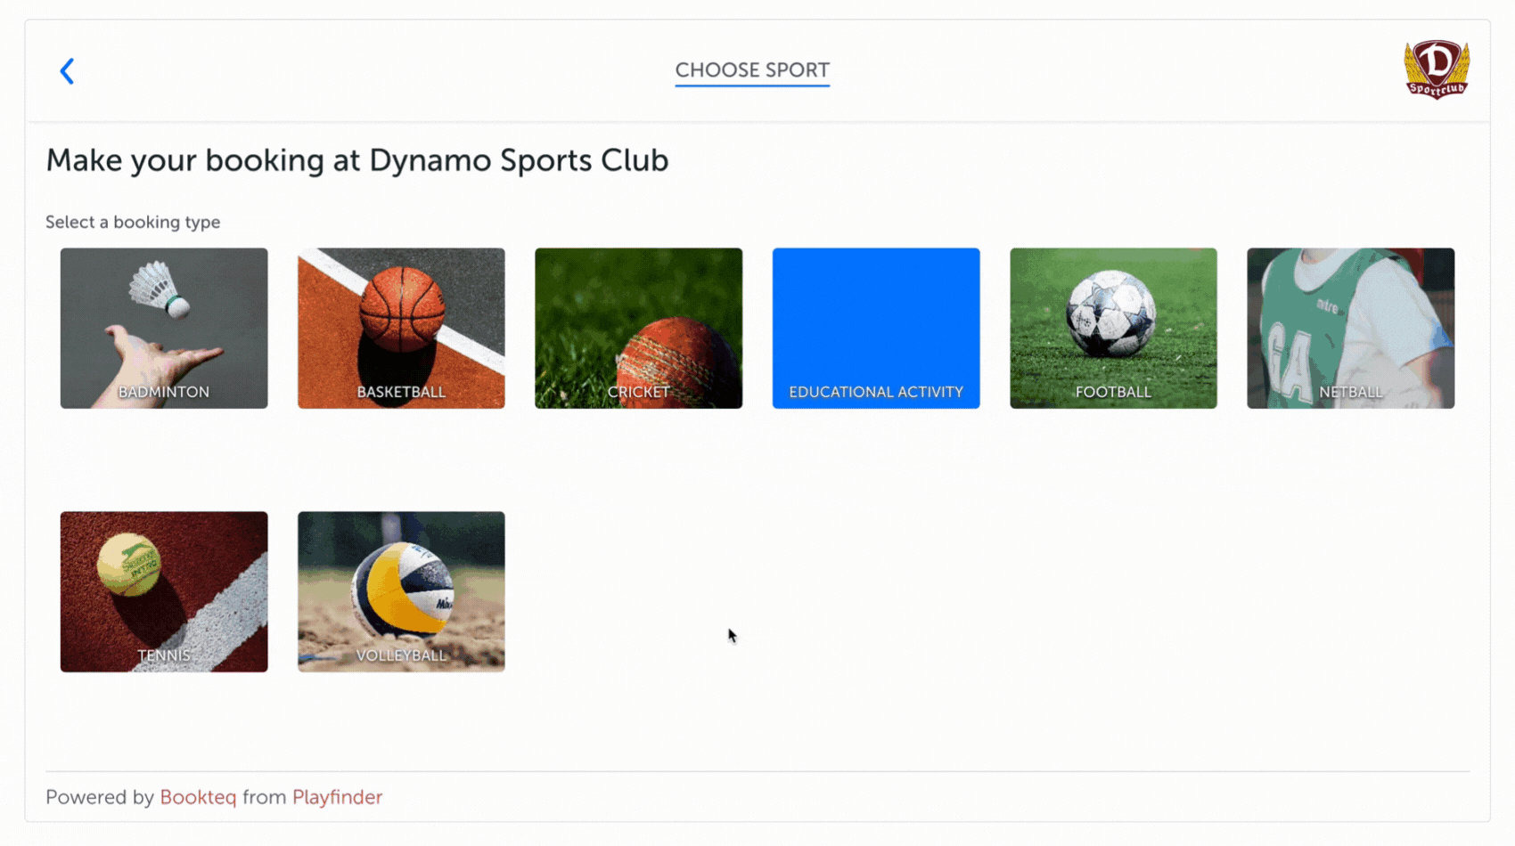The image size is (1515, 846).
Task: Click the Dynamo Sportclub crest logo
Action: tap(1437, 69)
